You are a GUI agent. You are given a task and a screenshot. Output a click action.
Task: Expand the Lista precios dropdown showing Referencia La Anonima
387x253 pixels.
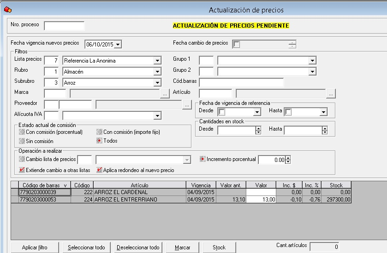[x=157, y=61]
